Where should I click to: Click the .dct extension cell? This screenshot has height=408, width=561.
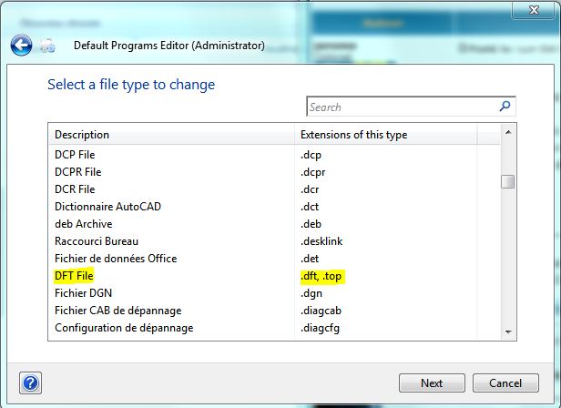[310, 207]
